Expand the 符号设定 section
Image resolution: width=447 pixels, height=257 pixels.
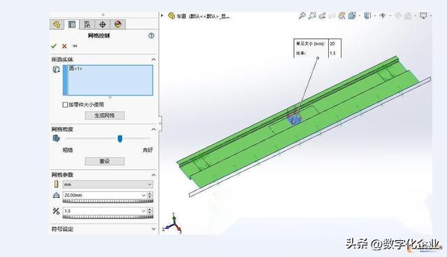[x=154, y=229]
